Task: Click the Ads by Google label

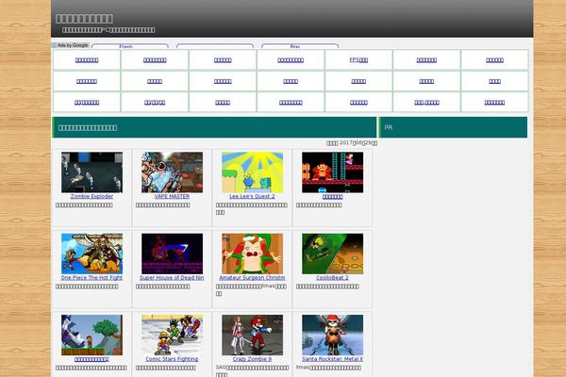Action: click(71, 45)
